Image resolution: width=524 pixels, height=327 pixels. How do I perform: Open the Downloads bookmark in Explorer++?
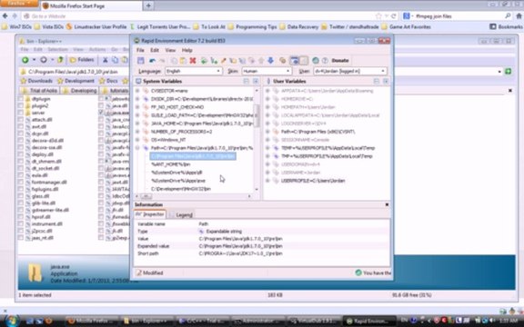pyautogui.click(x=36, y=81)
